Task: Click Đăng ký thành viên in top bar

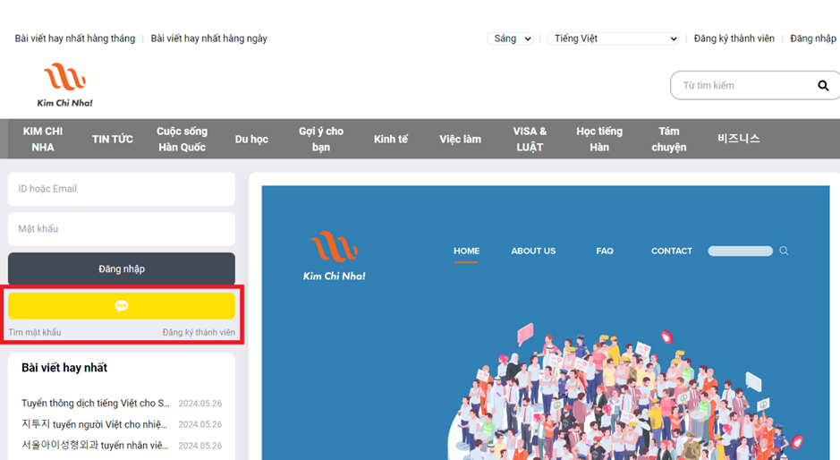Action: pyautogui.click(x=734, y=38)
